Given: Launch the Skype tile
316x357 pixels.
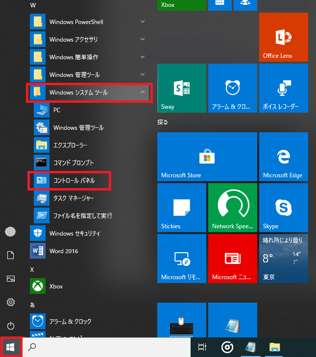Looking at the screenshot, I should (x=284, y=208).
